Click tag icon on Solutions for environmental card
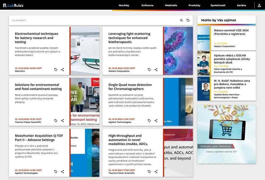Image resolution: width=265 pixels, height=180 pixels. [x=56, y=121]
